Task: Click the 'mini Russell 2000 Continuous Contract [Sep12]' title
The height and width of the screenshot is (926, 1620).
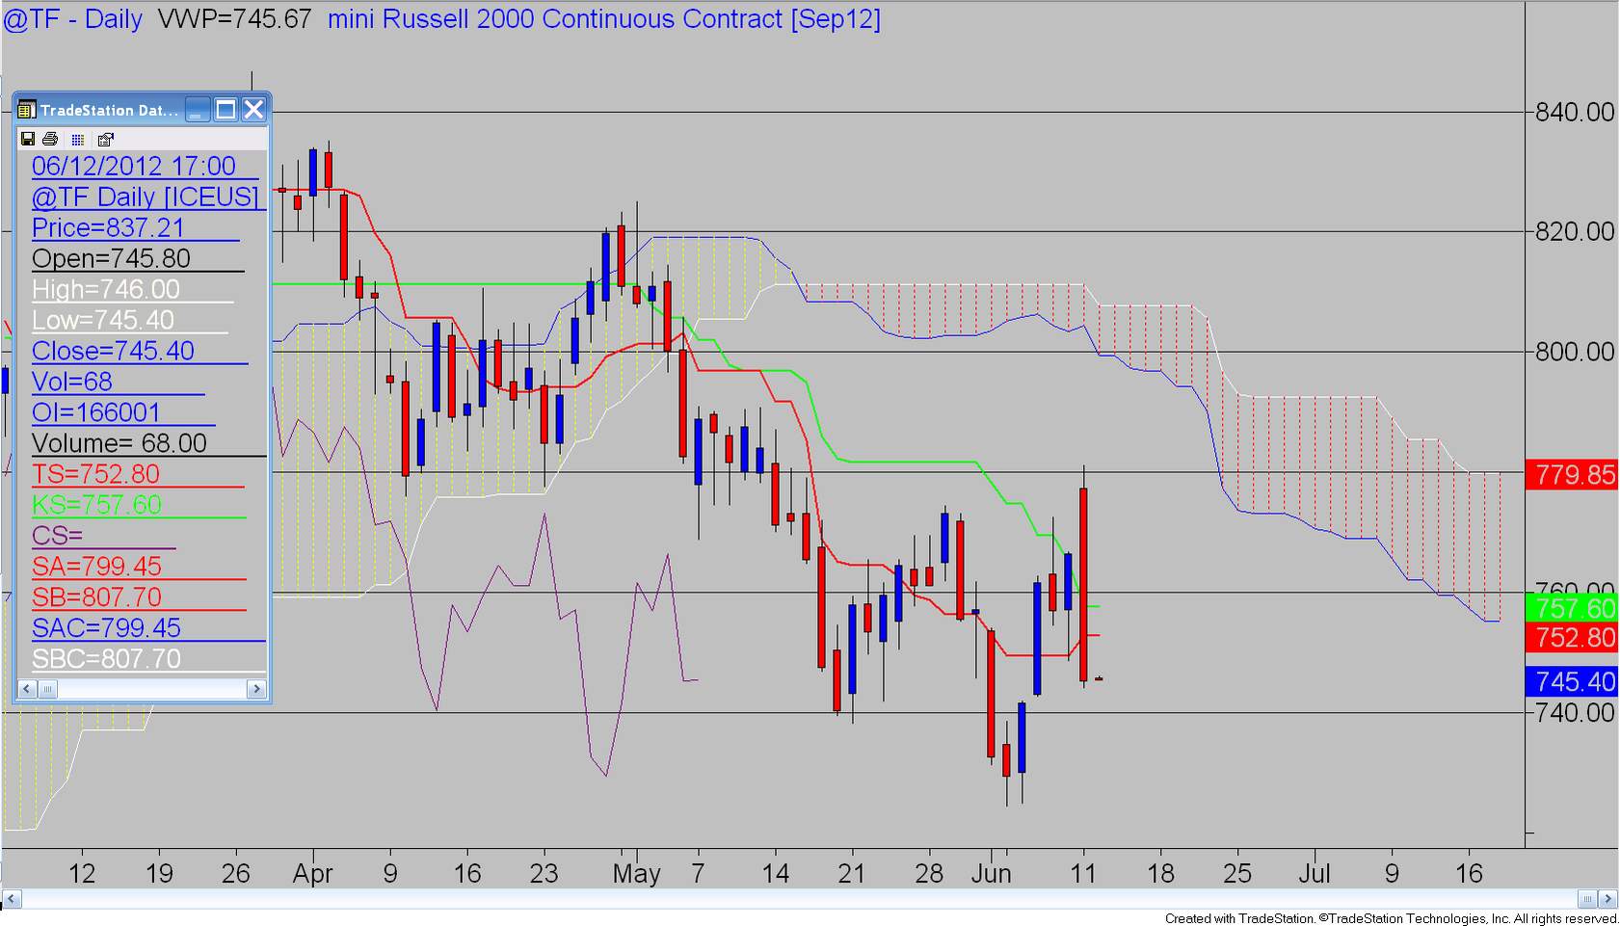Action: point(604,19)
